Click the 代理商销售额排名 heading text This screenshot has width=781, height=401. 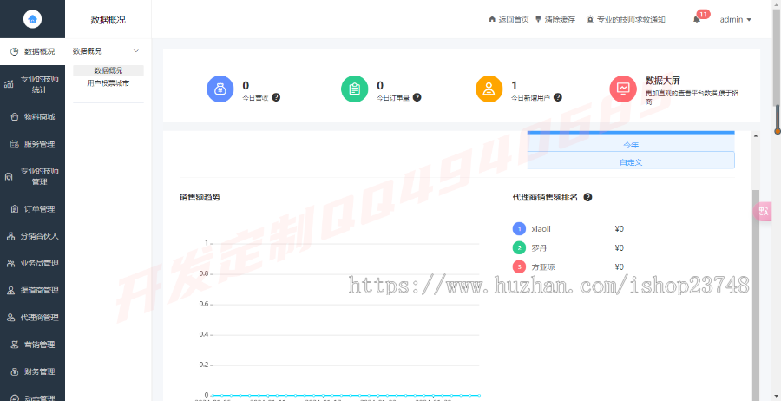(545, 197)
